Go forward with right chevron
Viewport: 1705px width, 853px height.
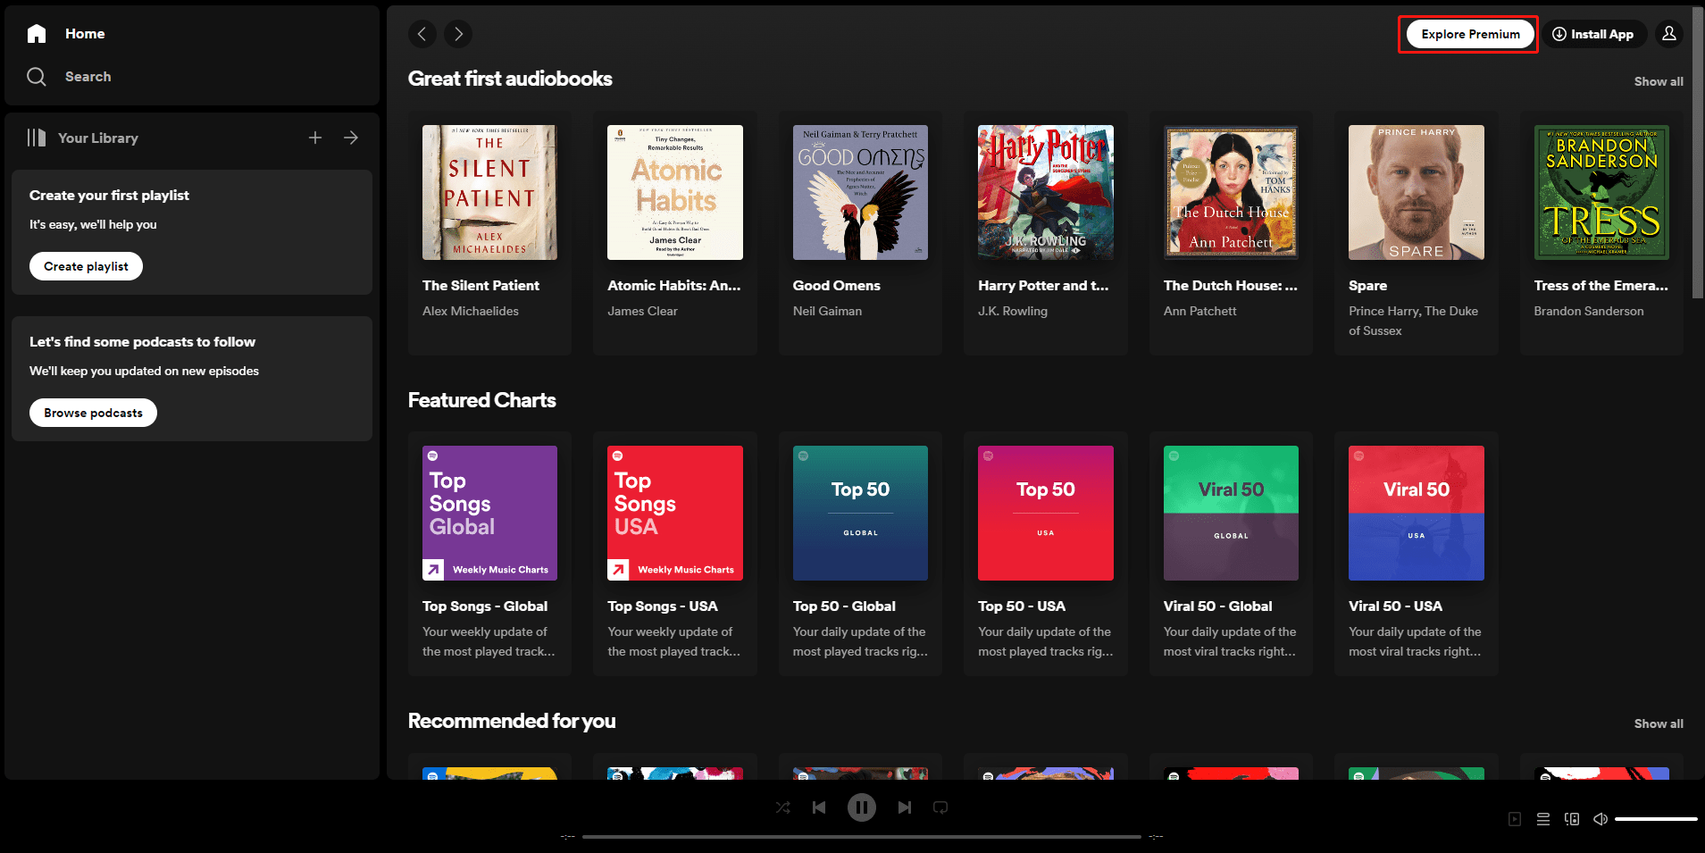[458, 34]
